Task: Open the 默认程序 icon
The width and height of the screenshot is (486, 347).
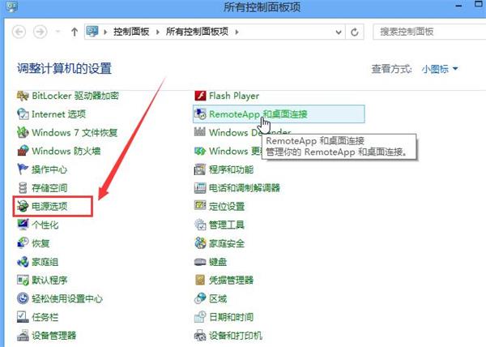Action: (23, 280)
